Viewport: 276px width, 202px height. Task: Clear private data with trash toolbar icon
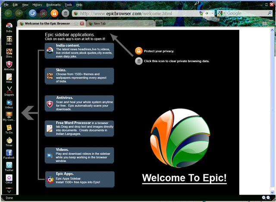[x=65, y=13]
